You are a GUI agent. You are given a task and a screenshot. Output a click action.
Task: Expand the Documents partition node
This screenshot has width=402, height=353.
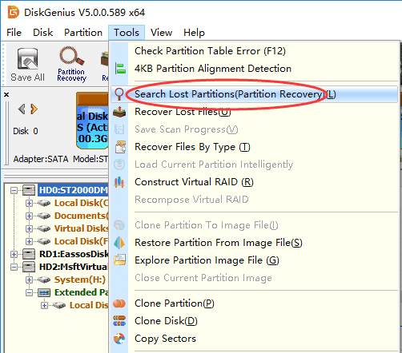[x=29, y=216]
